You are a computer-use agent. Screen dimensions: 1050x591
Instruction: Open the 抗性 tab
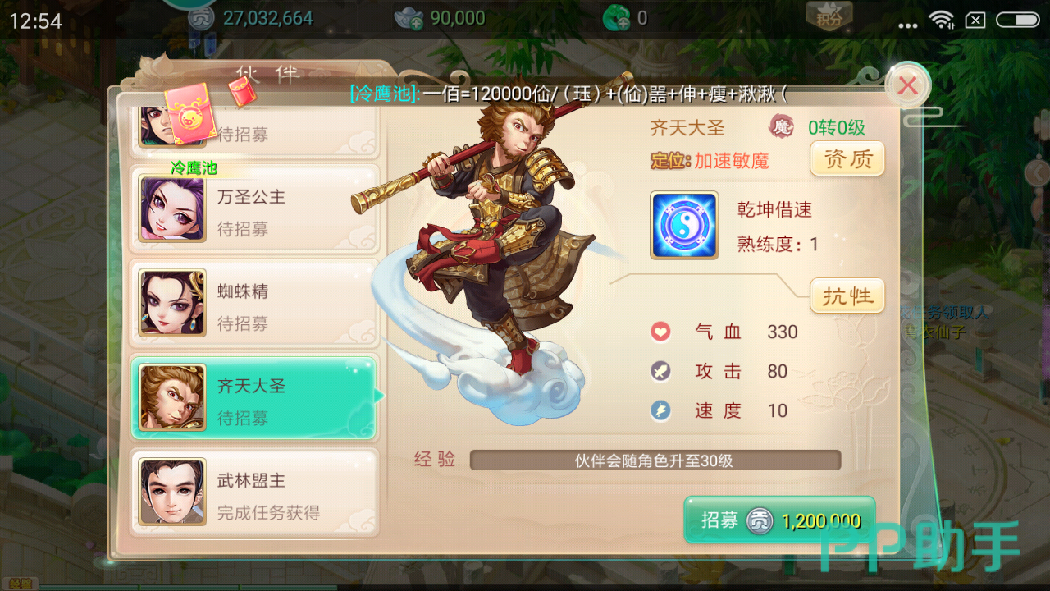847,295
